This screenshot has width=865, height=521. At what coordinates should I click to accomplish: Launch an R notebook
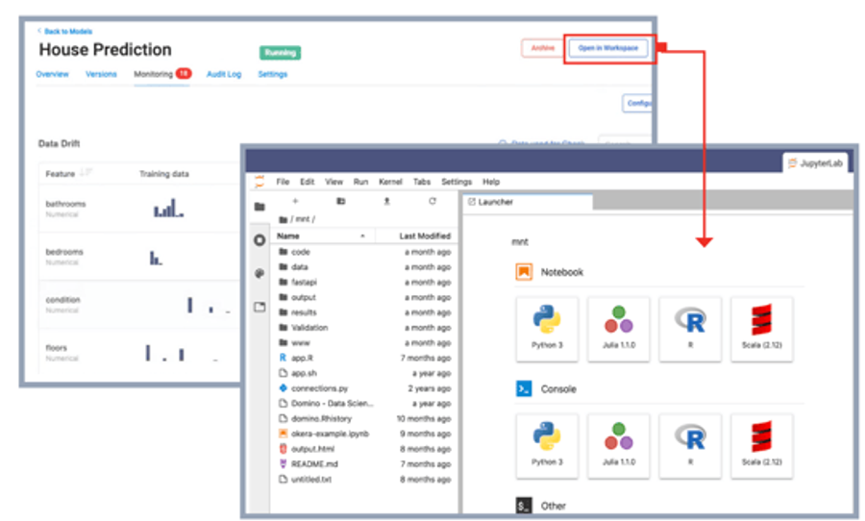tap(690, 329)
